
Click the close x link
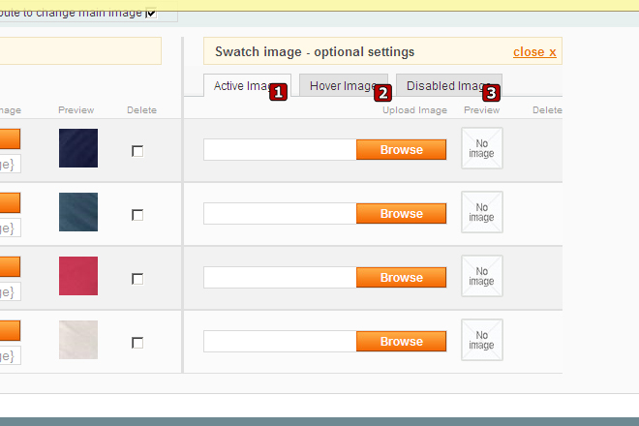click(x=534, y=52)
